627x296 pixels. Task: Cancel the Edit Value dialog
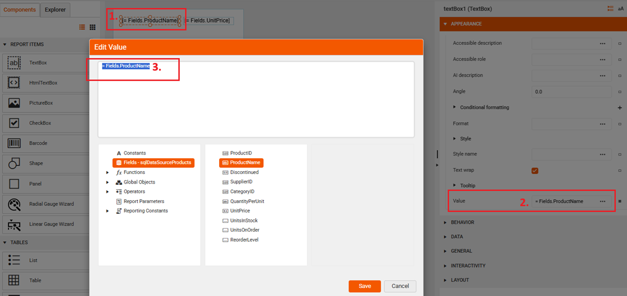[400, 286]
